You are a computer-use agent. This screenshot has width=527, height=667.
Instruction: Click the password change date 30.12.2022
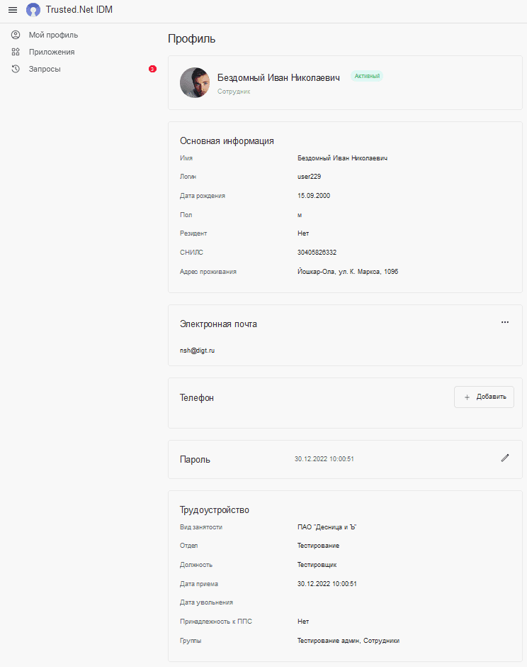[x=311, y=459]
